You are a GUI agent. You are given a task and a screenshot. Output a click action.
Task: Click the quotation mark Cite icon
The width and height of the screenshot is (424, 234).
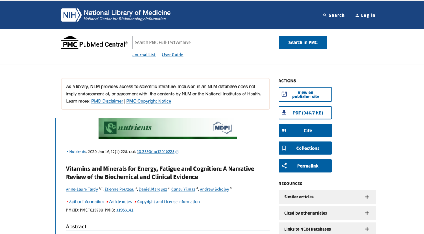284,131
